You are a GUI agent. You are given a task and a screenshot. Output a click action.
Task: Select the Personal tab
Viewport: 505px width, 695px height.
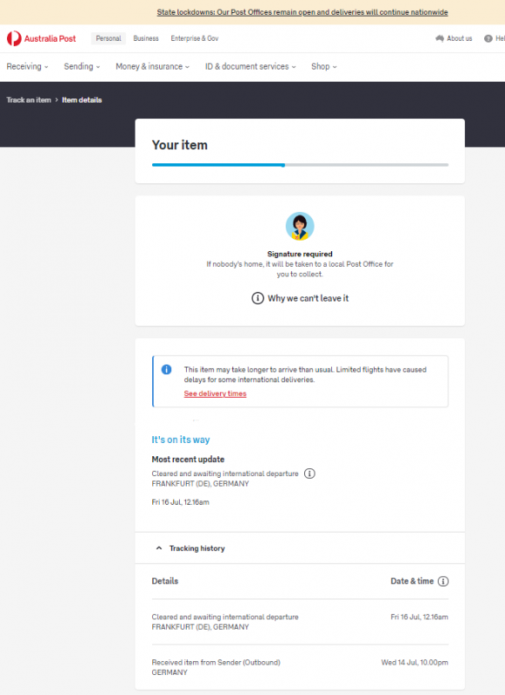(109, 38)
